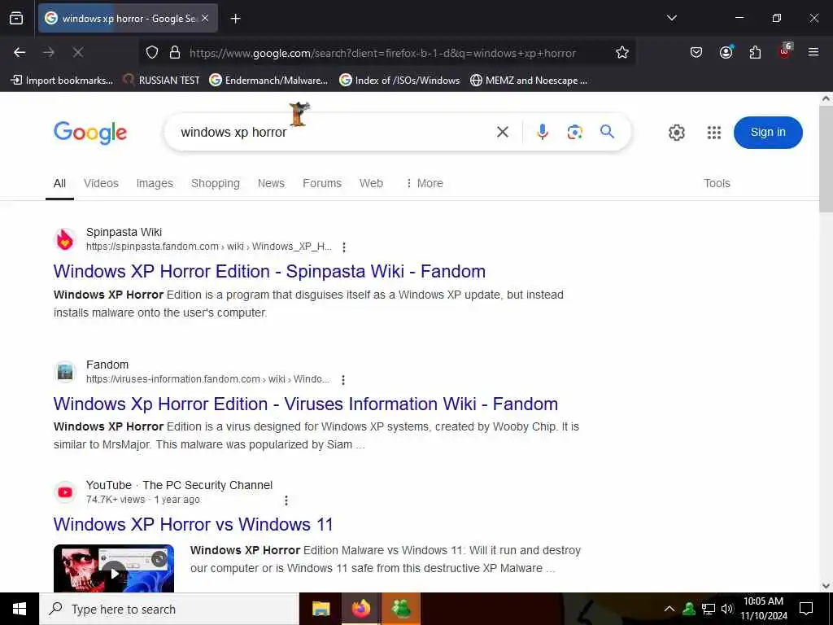The height and width of the screenshot is (625, 833).
Task: Open the Pocket save icon
Action: tap(696, 52)
